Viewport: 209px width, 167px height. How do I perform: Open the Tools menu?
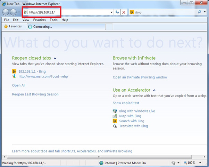[x=53, y=20]
